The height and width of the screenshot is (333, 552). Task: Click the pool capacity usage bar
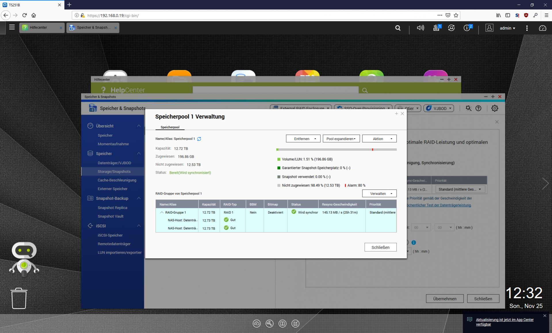coord(336,150)
